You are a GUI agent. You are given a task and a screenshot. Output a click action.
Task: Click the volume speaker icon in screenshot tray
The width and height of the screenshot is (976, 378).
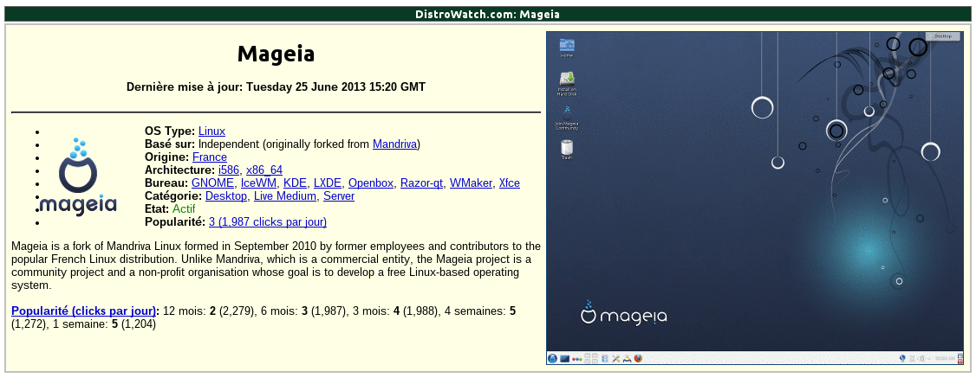pos(922,358)
